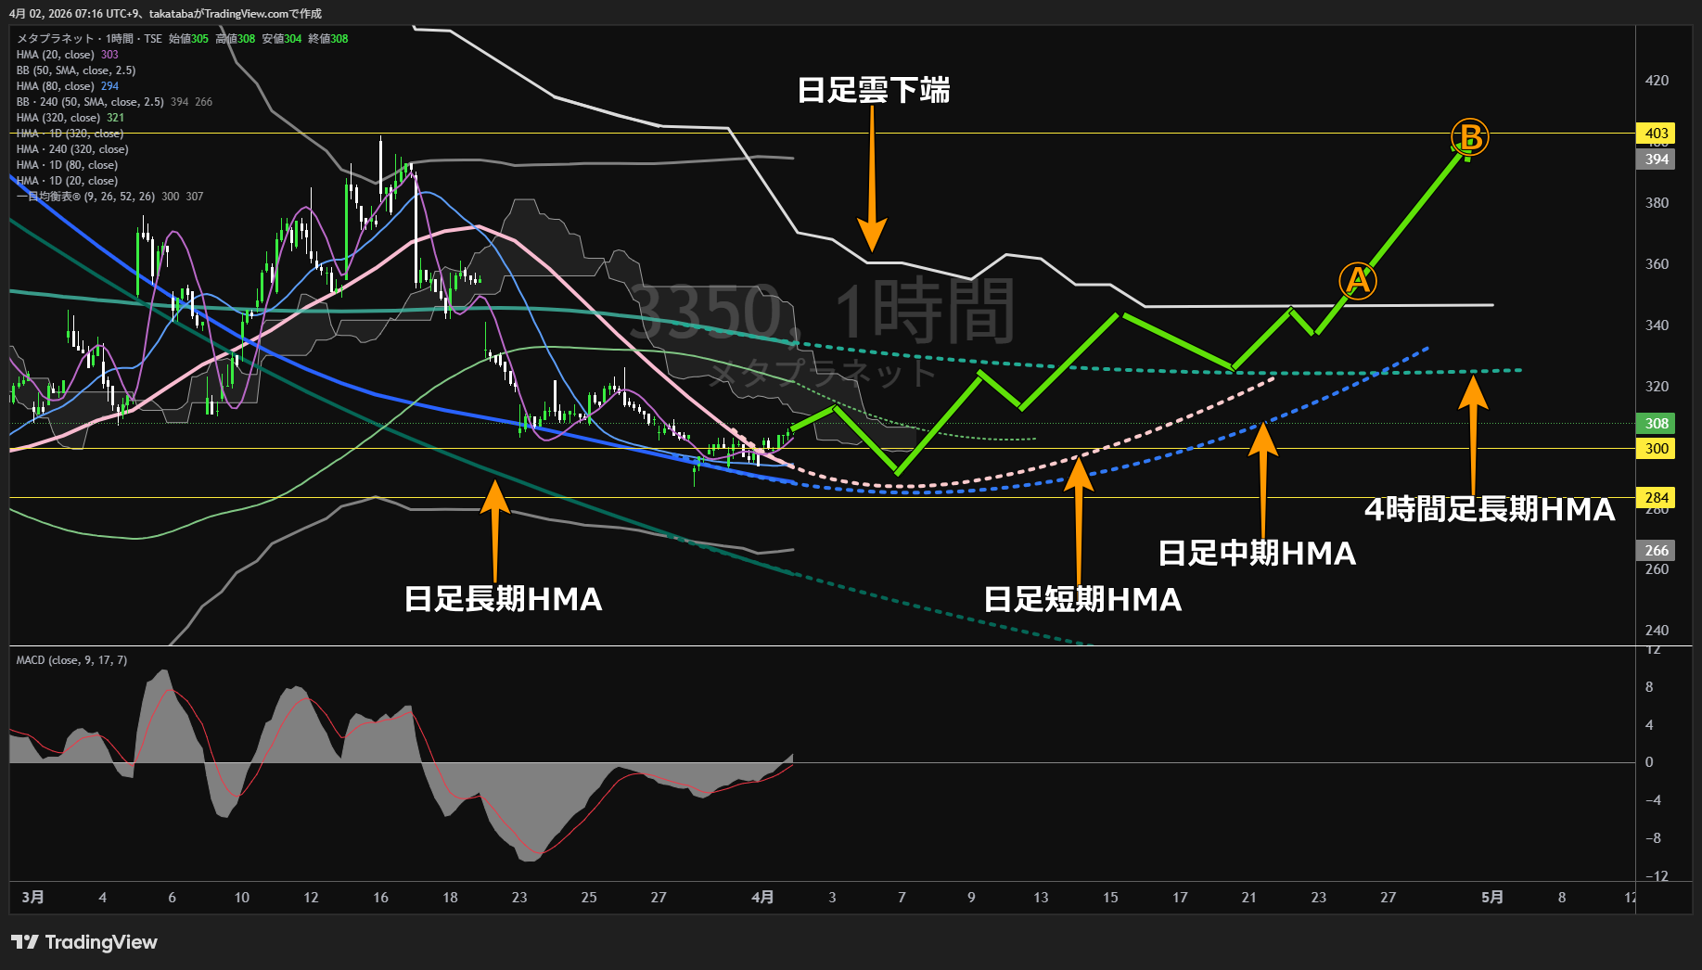Screen dimensions: 1702x970
Task: Click the HMA (20, close) legend row
Action: (x=68, y=55)
